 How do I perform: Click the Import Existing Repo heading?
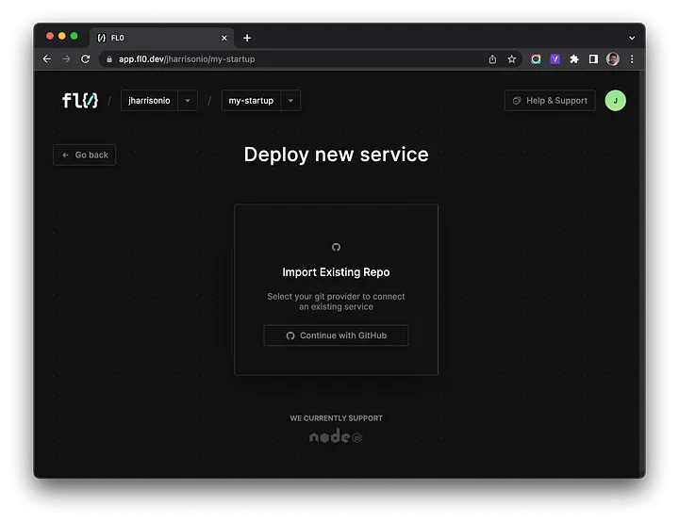[336, 272]
